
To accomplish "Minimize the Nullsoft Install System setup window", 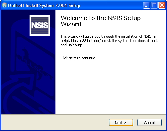I will click(x=146, y=5).
